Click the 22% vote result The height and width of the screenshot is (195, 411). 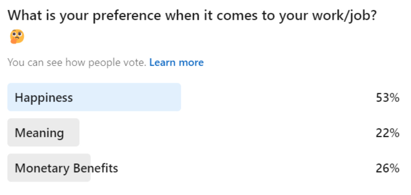[x=388, y=133]
